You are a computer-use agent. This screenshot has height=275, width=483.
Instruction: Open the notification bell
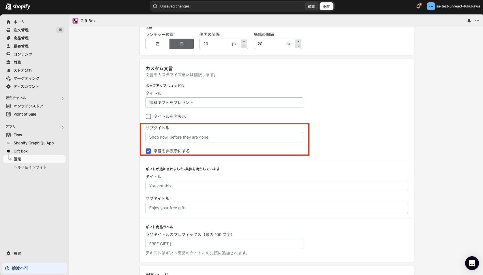[418, 6]
